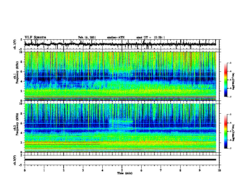The width and height of the screenshot is (247, 191).
Task: Click time axis tick label "2"
Action: (x=64, y=170)
